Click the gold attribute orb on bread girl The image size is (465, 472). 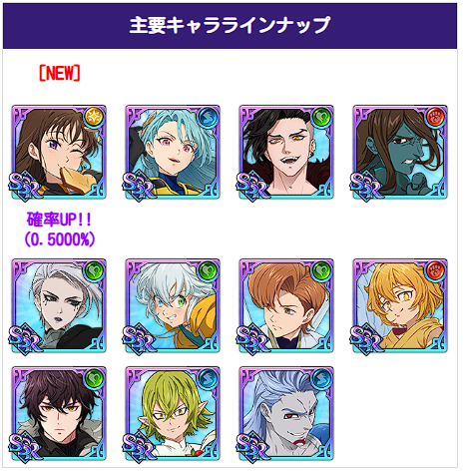click(94, 117)
